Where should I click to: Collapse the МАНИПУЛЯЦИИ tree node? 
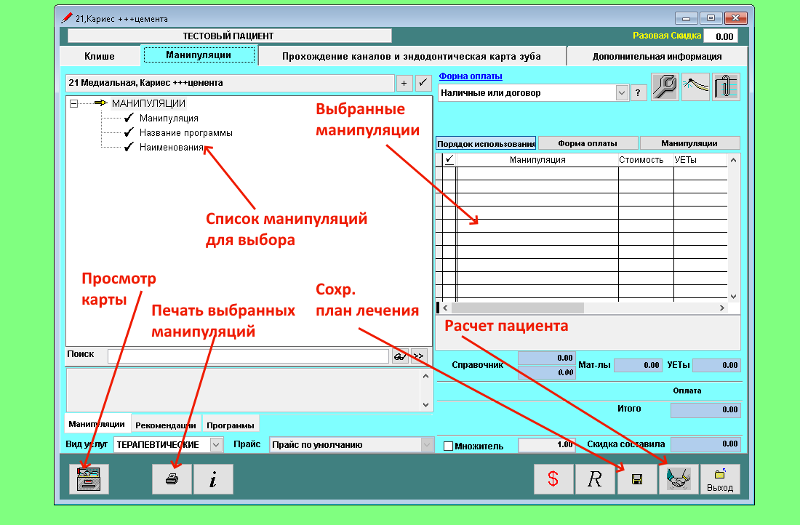point(73,104)
